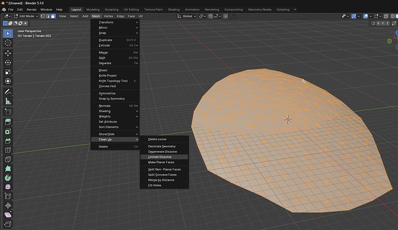Toggle auto merge vertices
Screen dimensions: 398x230
394,23
